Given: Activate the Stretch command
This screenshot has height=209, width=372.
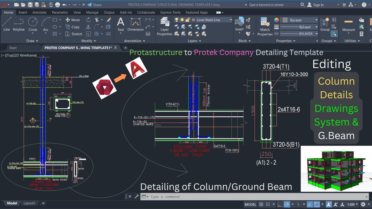Looking at the screenshot, I should coord(74,34).
